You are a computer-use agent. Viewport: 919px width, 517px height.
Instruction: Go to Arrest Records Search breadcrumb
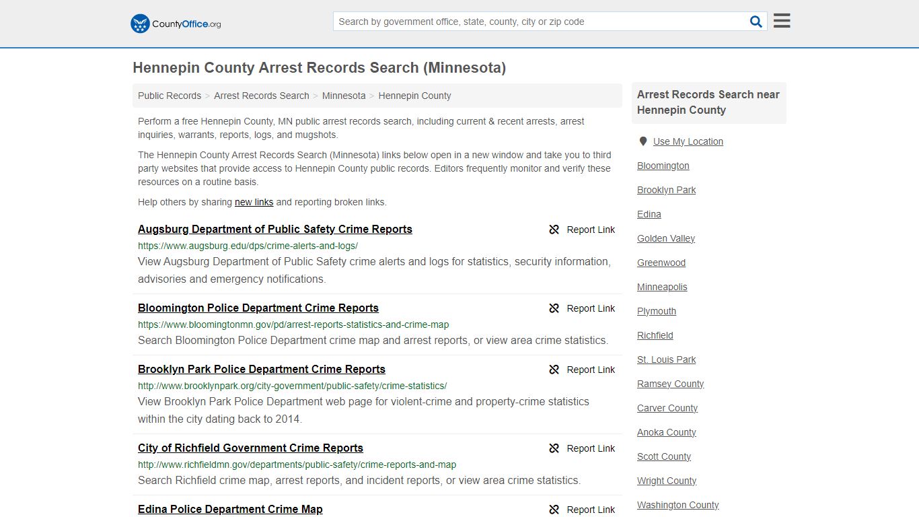(x=262, y=96)
